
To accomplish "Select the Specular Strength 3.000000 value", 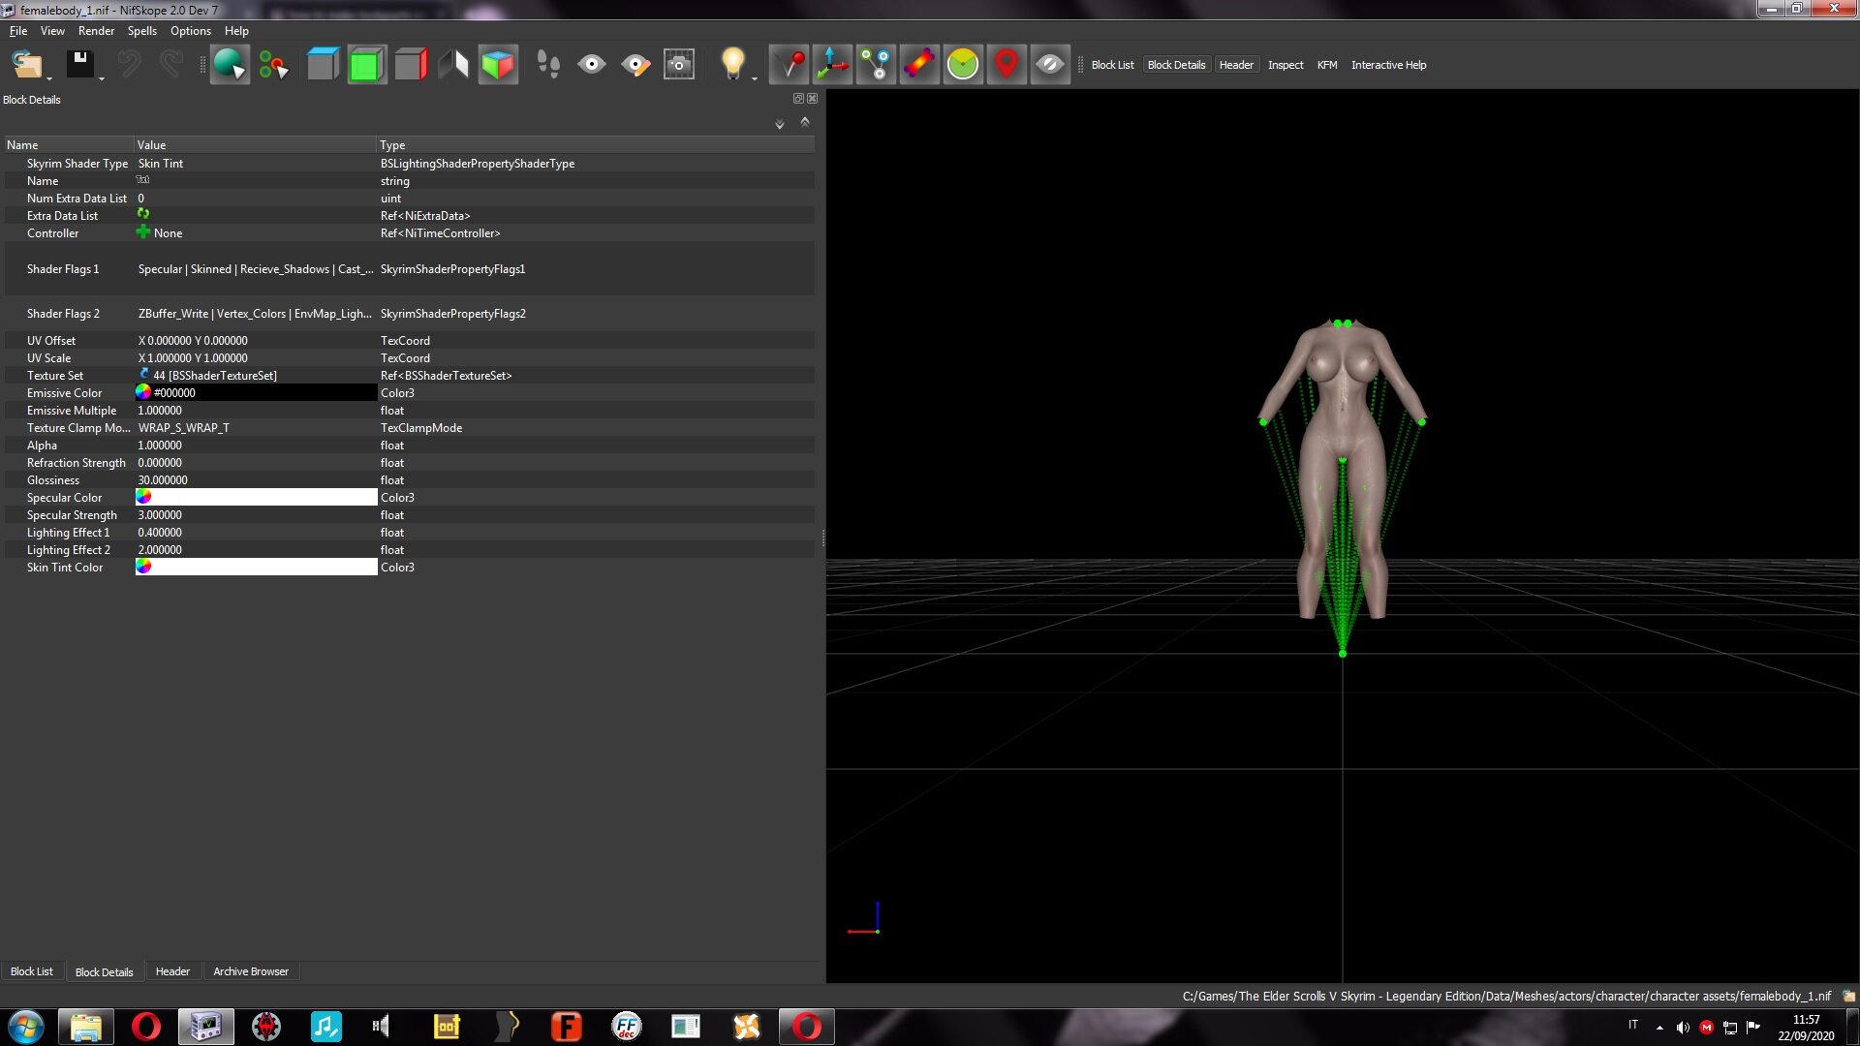I will tap(160, 515).
